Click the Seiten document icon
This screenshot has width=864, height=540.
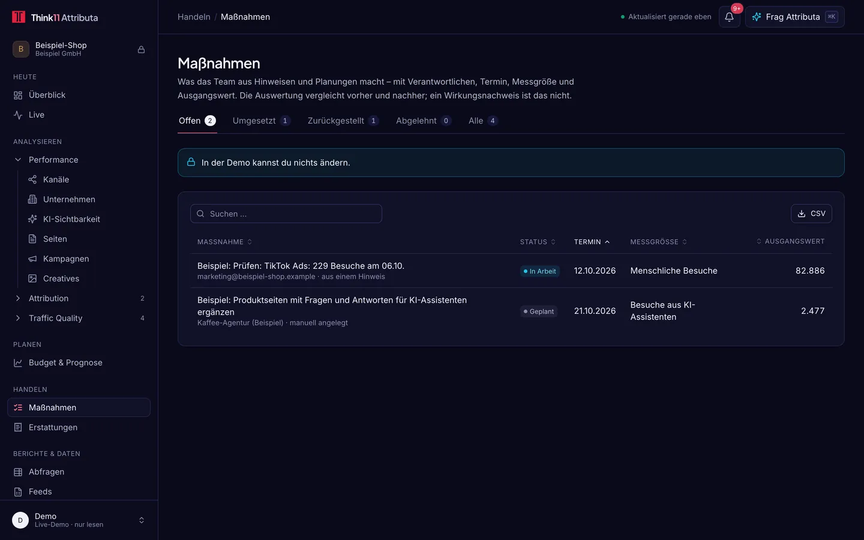point(32,239)
